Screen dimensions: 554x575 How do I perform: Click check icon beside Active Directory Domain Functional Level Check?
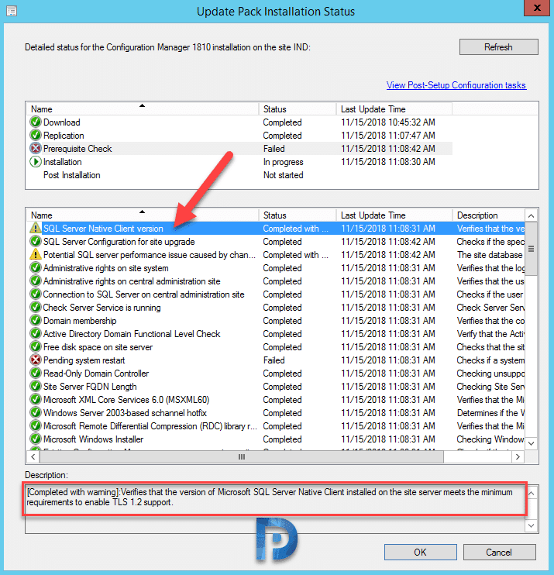coord(35,334)
